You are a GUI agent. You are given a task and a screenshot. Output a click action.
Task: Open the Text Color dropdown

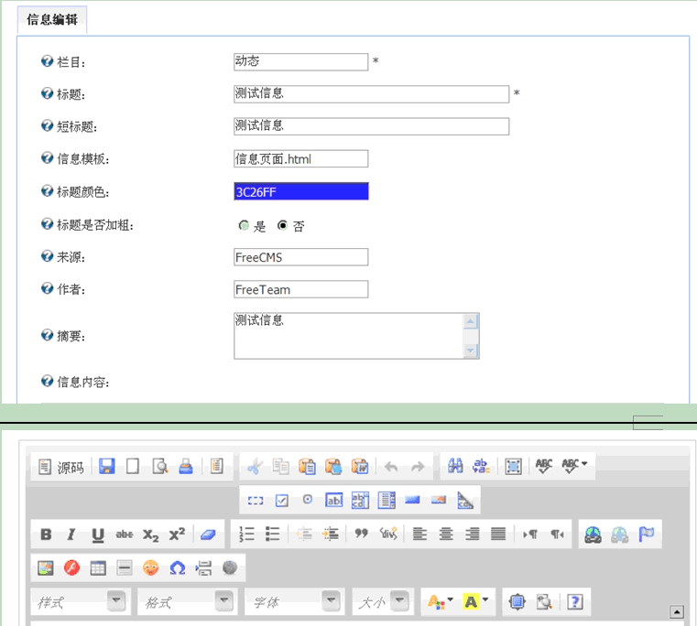pyautogui.click(x=440, y=602)
